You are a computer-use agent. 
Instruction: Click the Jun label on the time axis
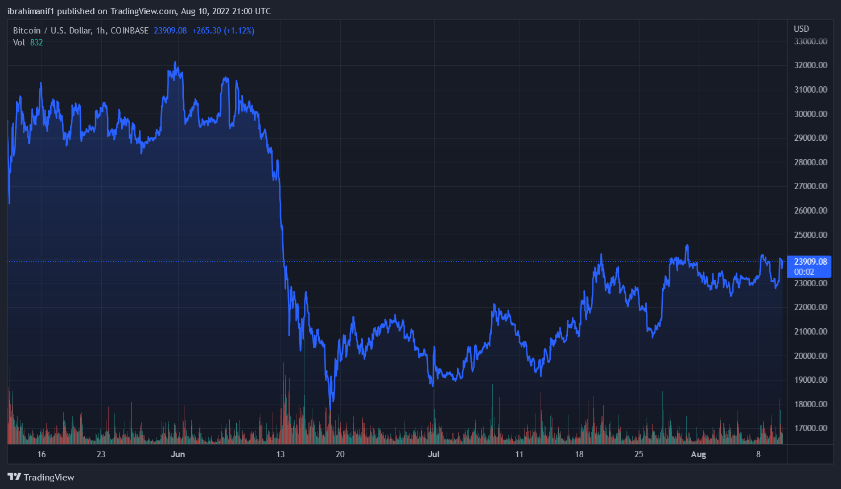(x=178, y=454)
